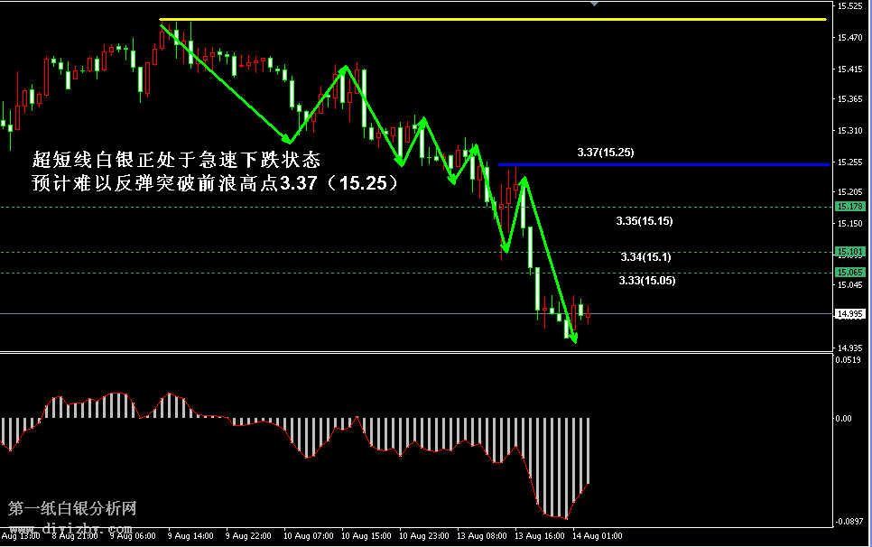Click the green 15.178 price tag
Viewport: 872px width, 547px height.
point(850,207)
